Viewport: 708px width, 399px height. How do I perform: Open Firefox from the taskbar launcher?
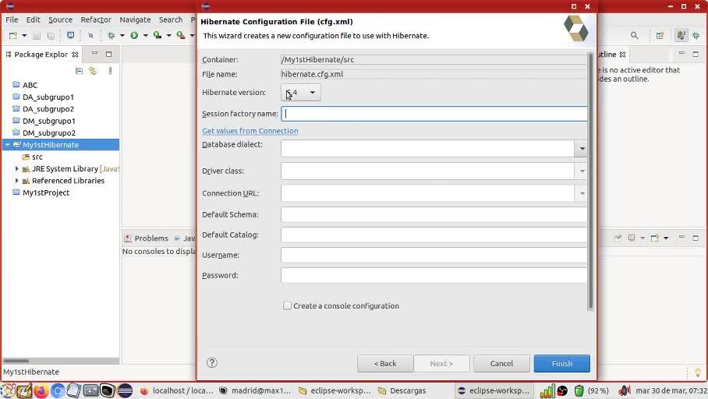(41, 390)
